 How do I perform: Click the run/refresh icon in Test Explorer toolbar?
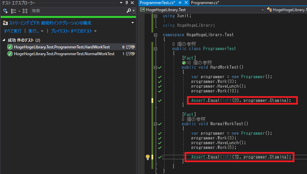[x=5, y=11]
